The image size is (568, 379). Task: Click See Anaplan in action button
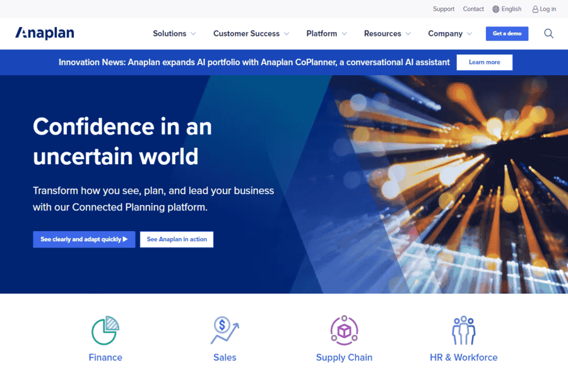(x=177, y=239)
